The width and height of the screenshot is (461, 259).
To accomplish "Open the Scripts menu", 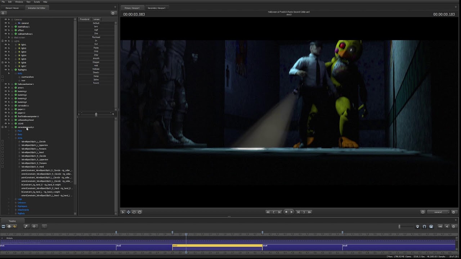I will [x=37, y=2].
